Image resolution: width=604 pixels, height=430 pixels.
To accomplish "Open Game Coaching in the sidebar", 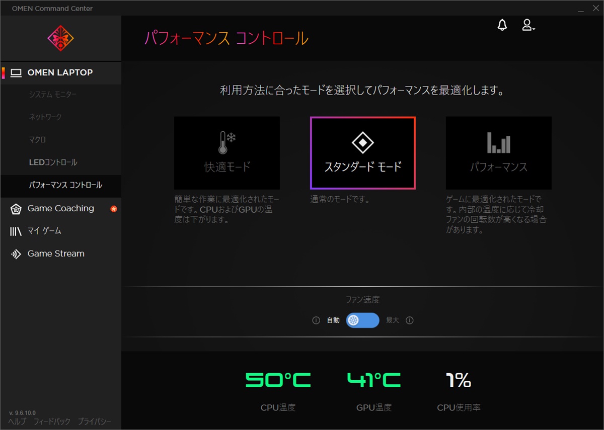I will (x=61, y=209).
